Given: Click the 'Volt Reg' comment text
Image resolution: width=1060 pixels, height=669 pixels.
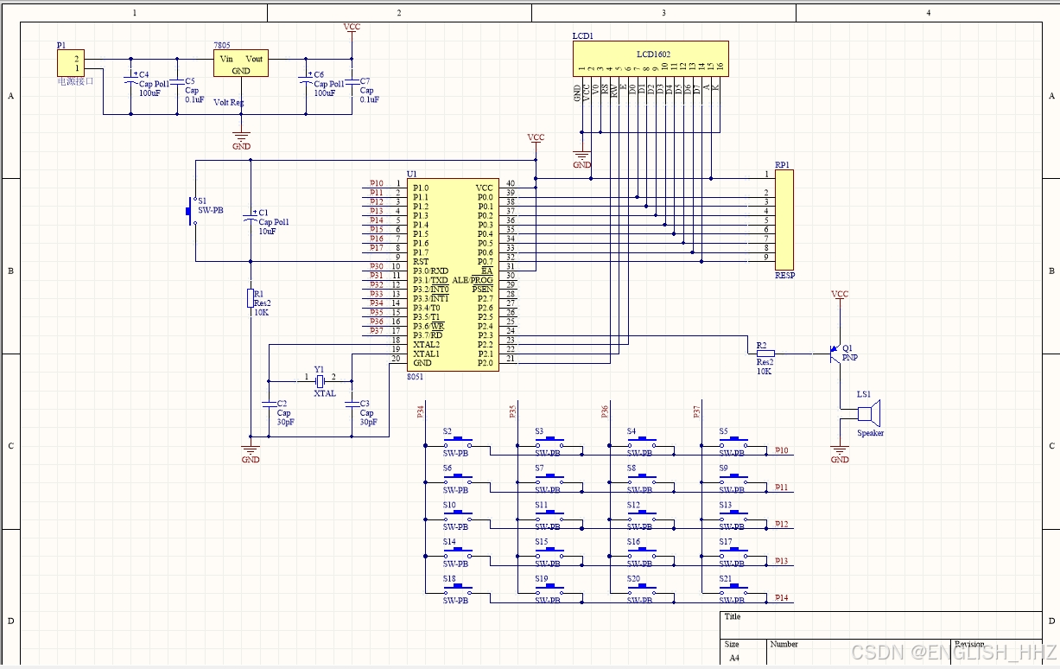Looking at the screenshot, I should click(x=229, y=102).
